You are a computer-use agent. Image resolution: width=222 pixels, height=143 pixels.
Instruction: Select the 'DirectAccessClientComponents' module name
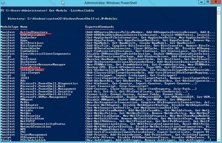tap(45, 54)
